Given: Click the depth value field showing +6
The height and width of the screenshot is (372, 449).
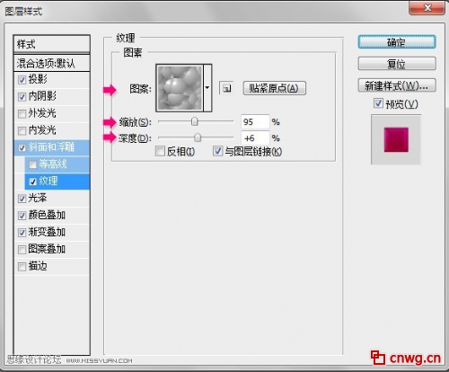Looking at the screenshot, I should click(x=255, y=138).
